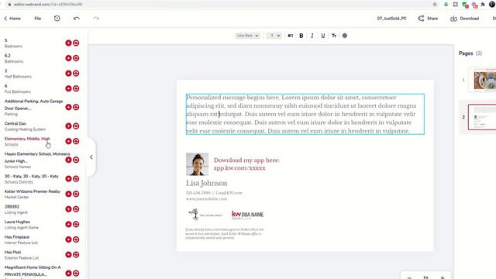Open the text color swatch
This screenshot has width=496, height=279.
coord(345,36)
